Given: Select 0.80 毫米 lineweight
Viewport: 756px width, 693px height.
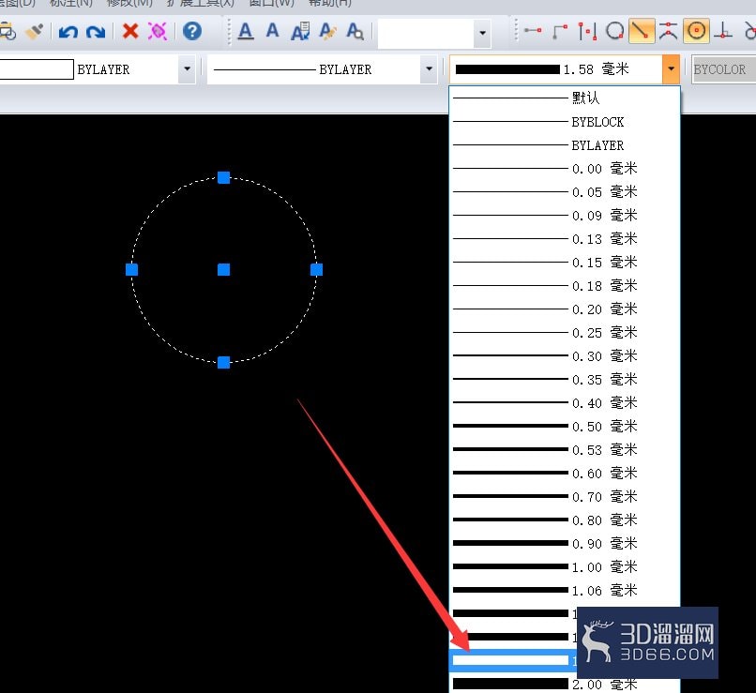Looking at the screenshot, I should 564,520.
